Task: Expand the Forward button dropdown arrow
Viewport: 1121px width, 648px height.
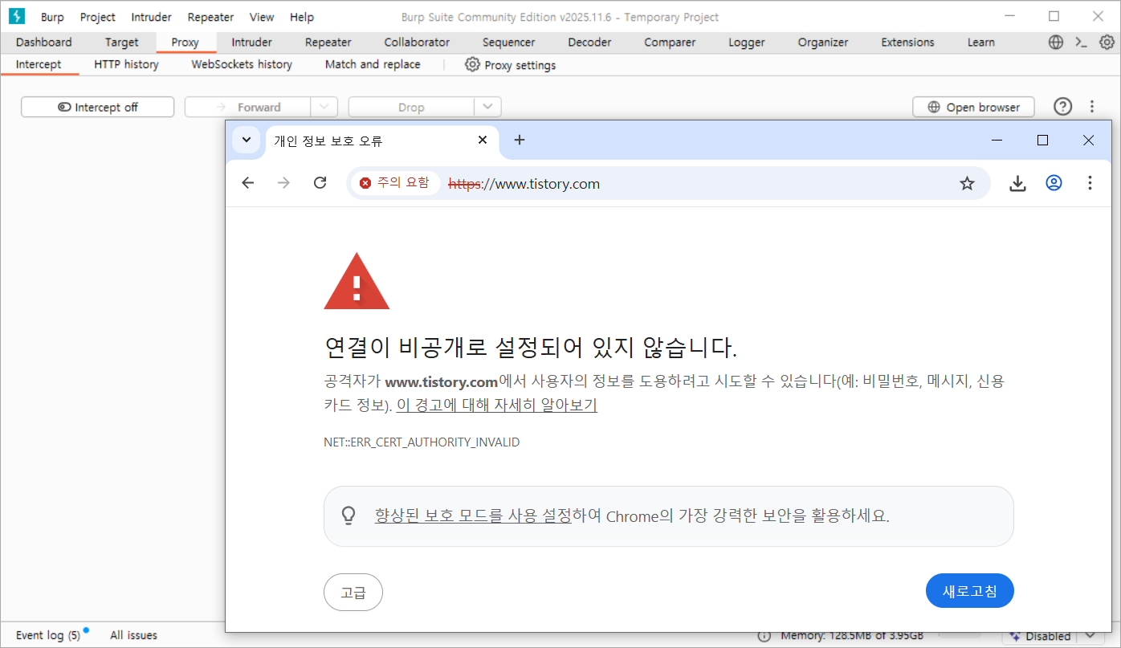Action: pos(324,107)
